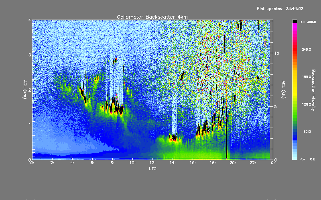Click the 'Backscatter Intensity' colorbar label
Viewport: 321px width, 200px height.
coord(313,90)
